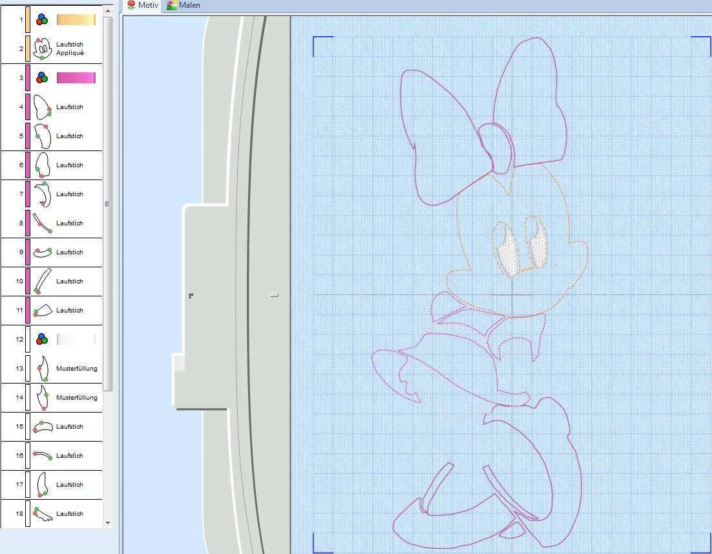Viewport: 712px width, 554px height.
Task: Click the Laufstich label in row 16
Action: [69, 456]
